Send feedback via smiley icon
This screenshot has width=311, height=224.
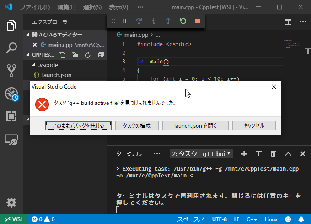[x=288, y=219]
